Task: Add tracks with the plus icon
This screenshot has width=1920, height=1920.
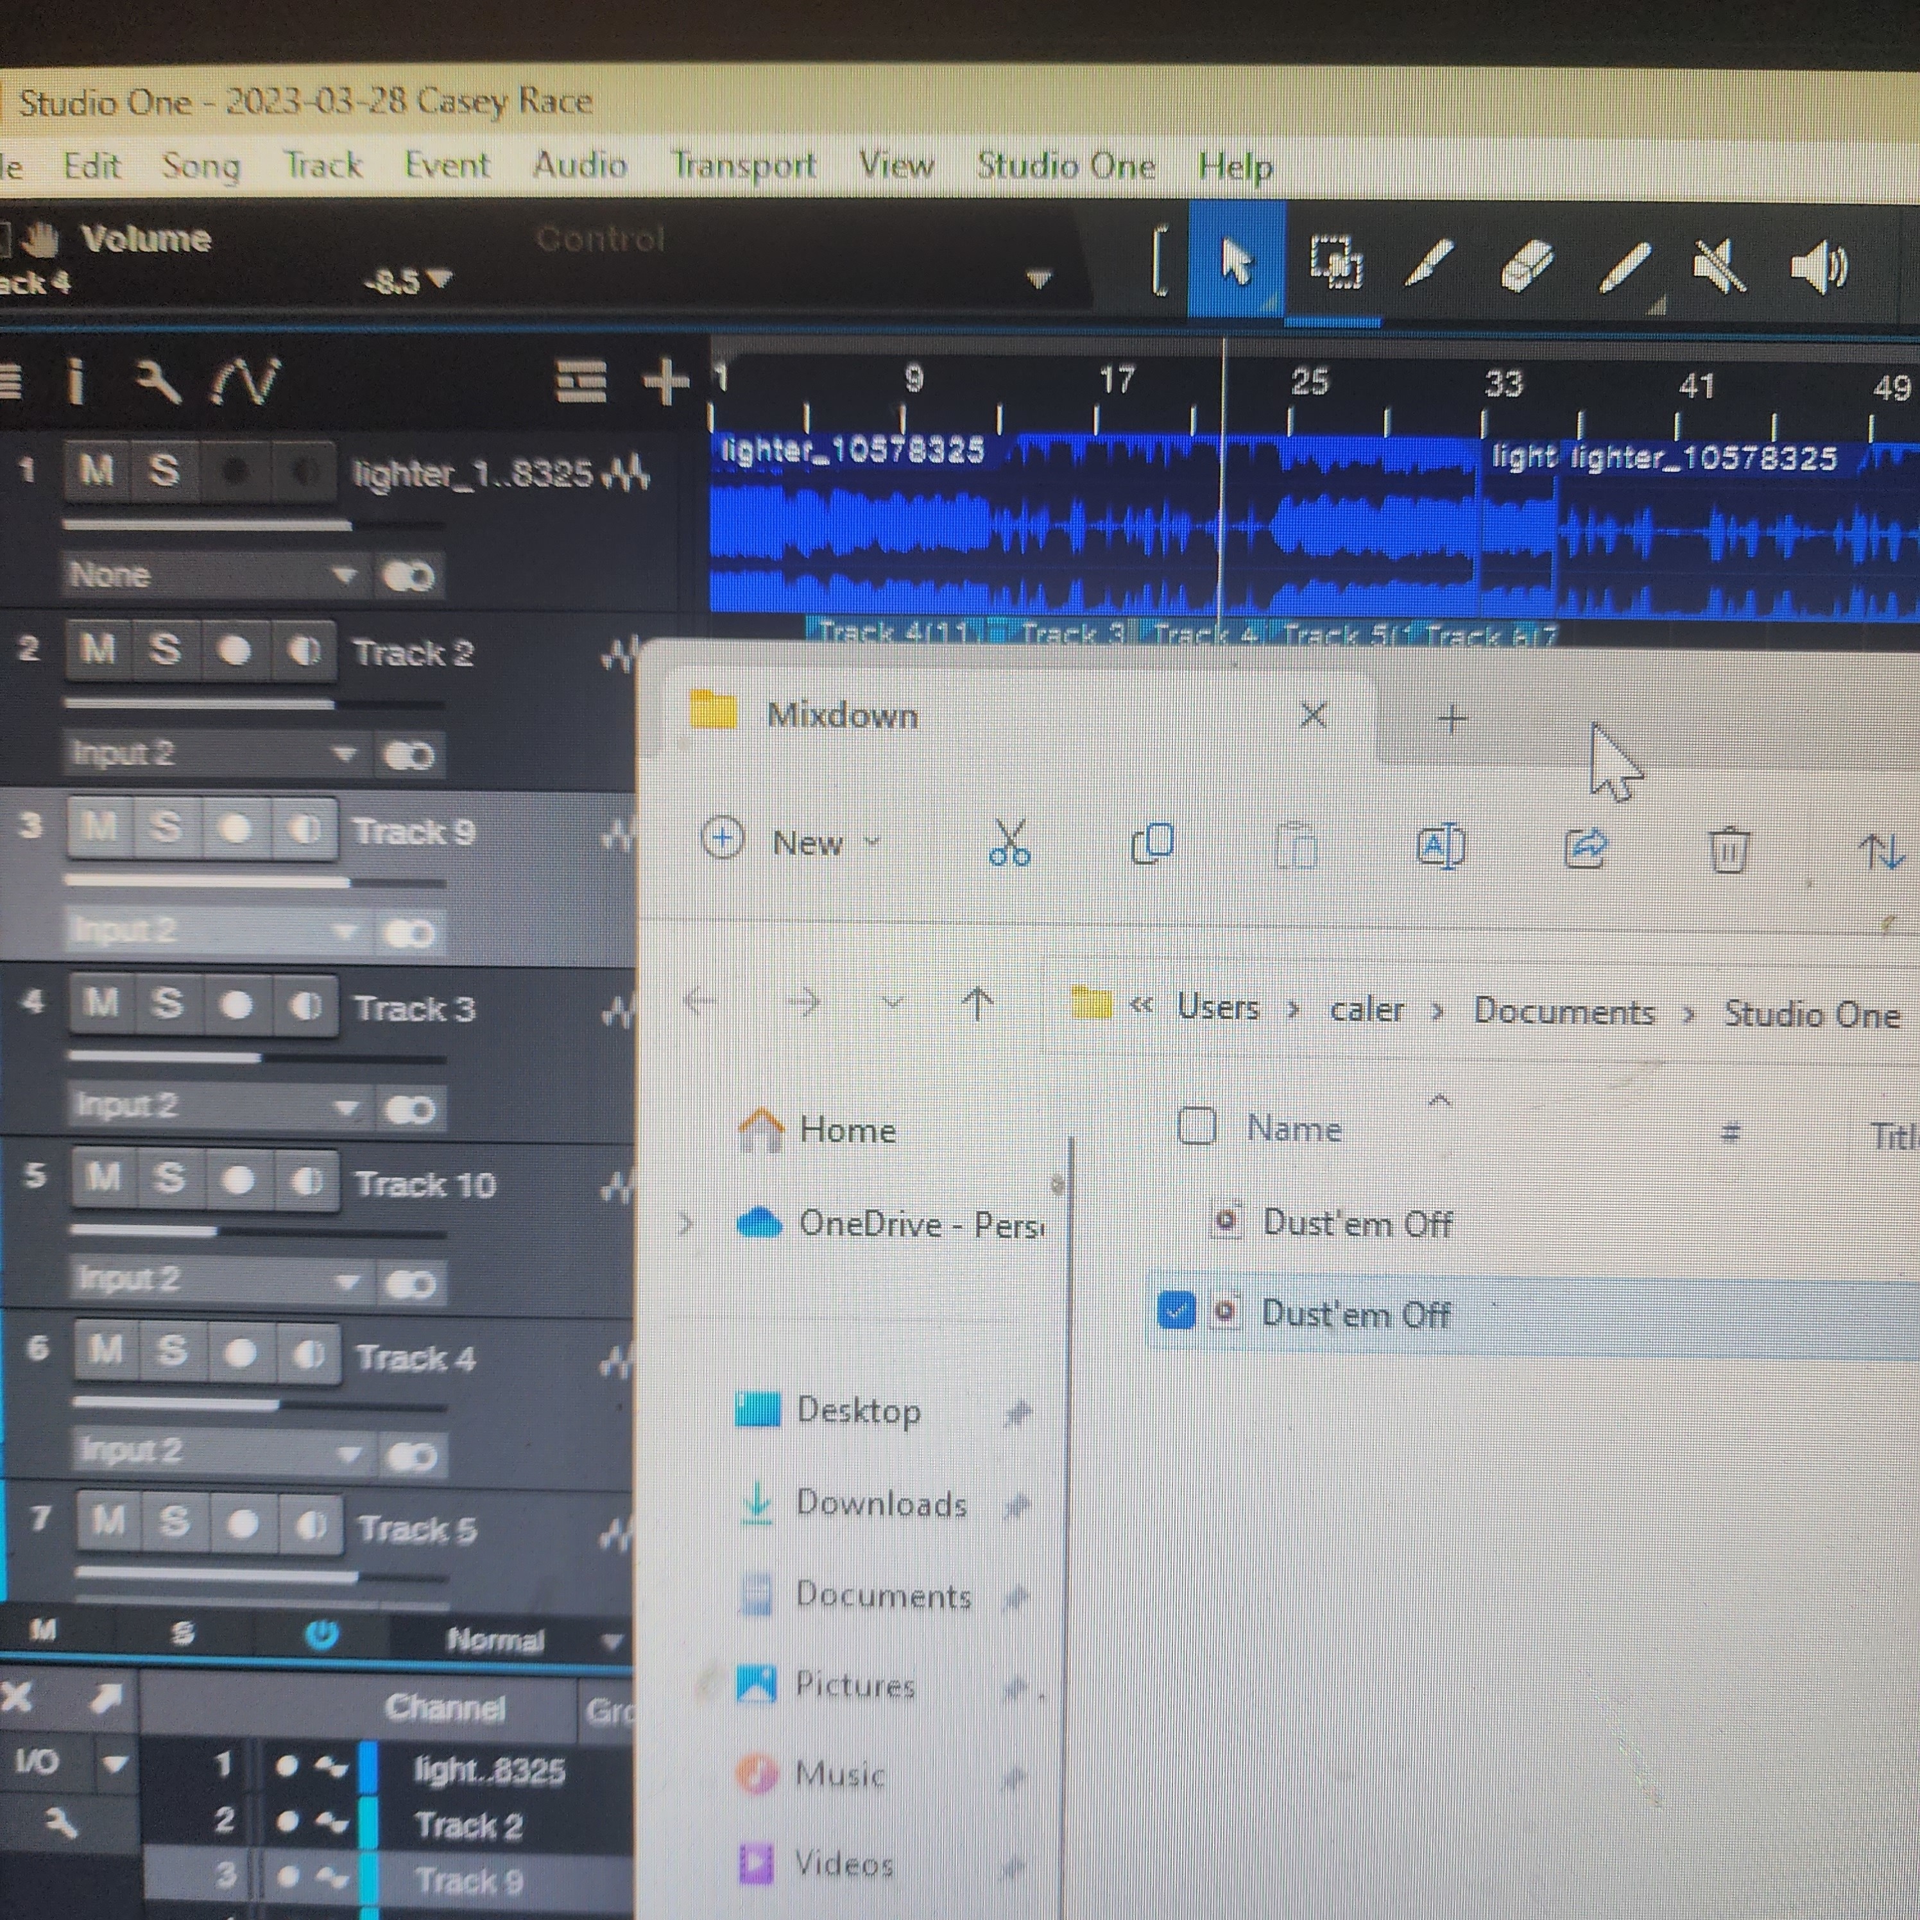Action: pos(666,382)
